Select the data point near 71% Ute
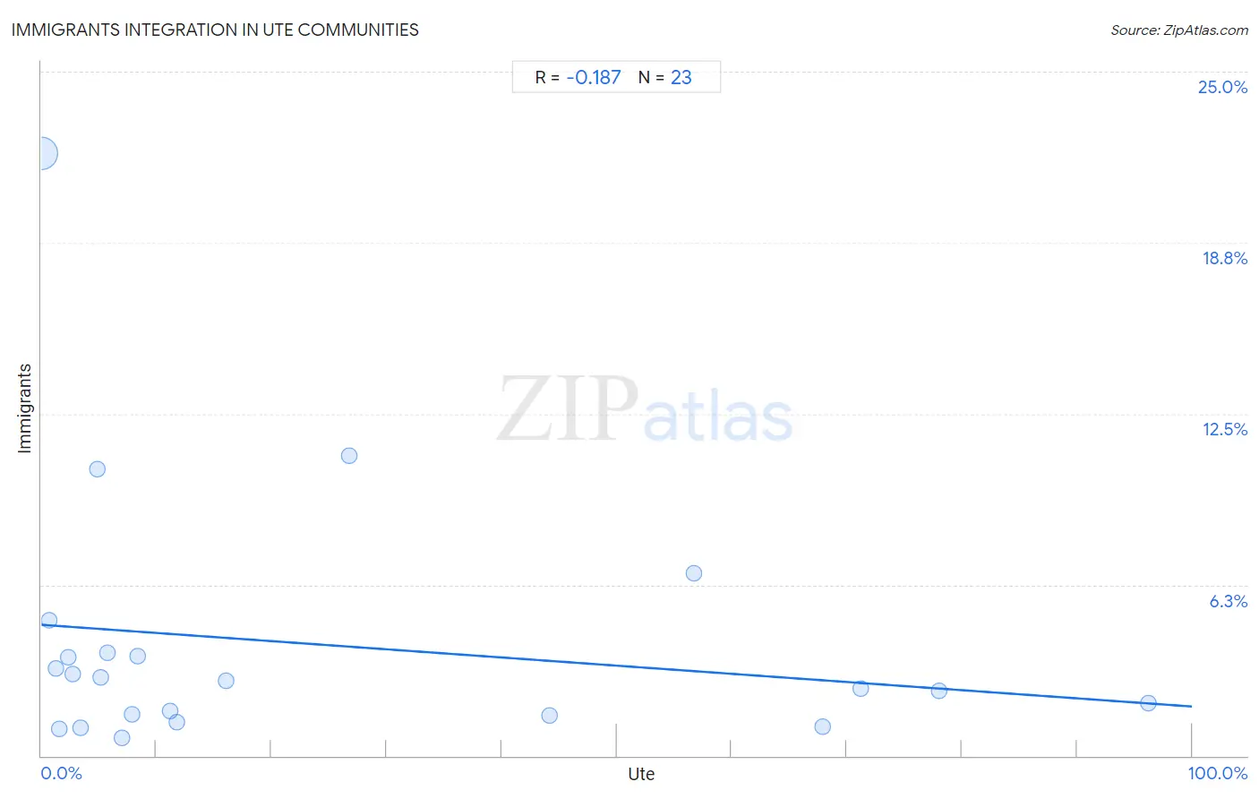This screenshot has width=1259, height=799. pyautogui.click(x=861, y=689)
